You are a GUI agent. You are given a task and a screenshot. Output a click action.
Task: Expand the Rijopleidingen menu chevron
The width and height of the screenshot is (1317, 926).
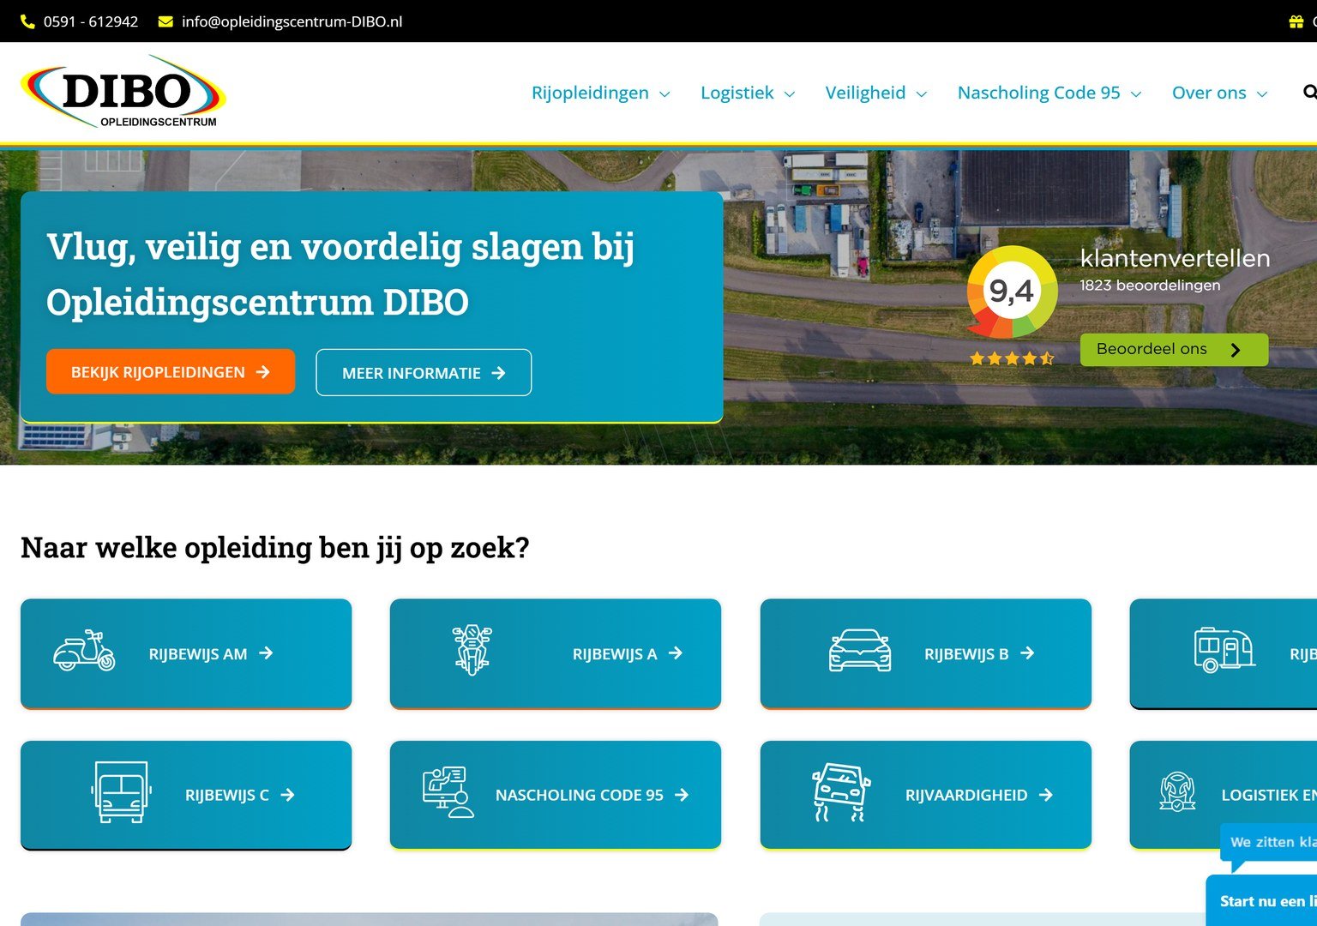point(665,94)
